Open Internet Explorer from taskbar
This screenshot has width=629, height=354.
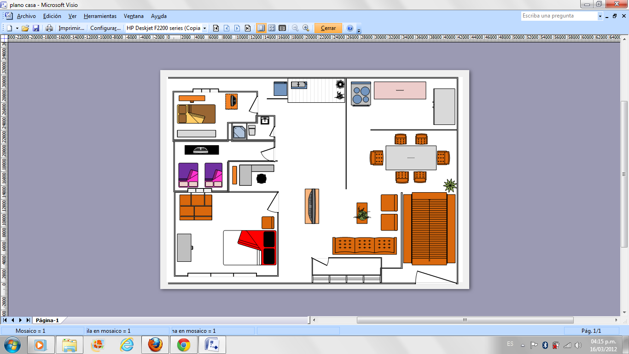[x=127, y=345]
